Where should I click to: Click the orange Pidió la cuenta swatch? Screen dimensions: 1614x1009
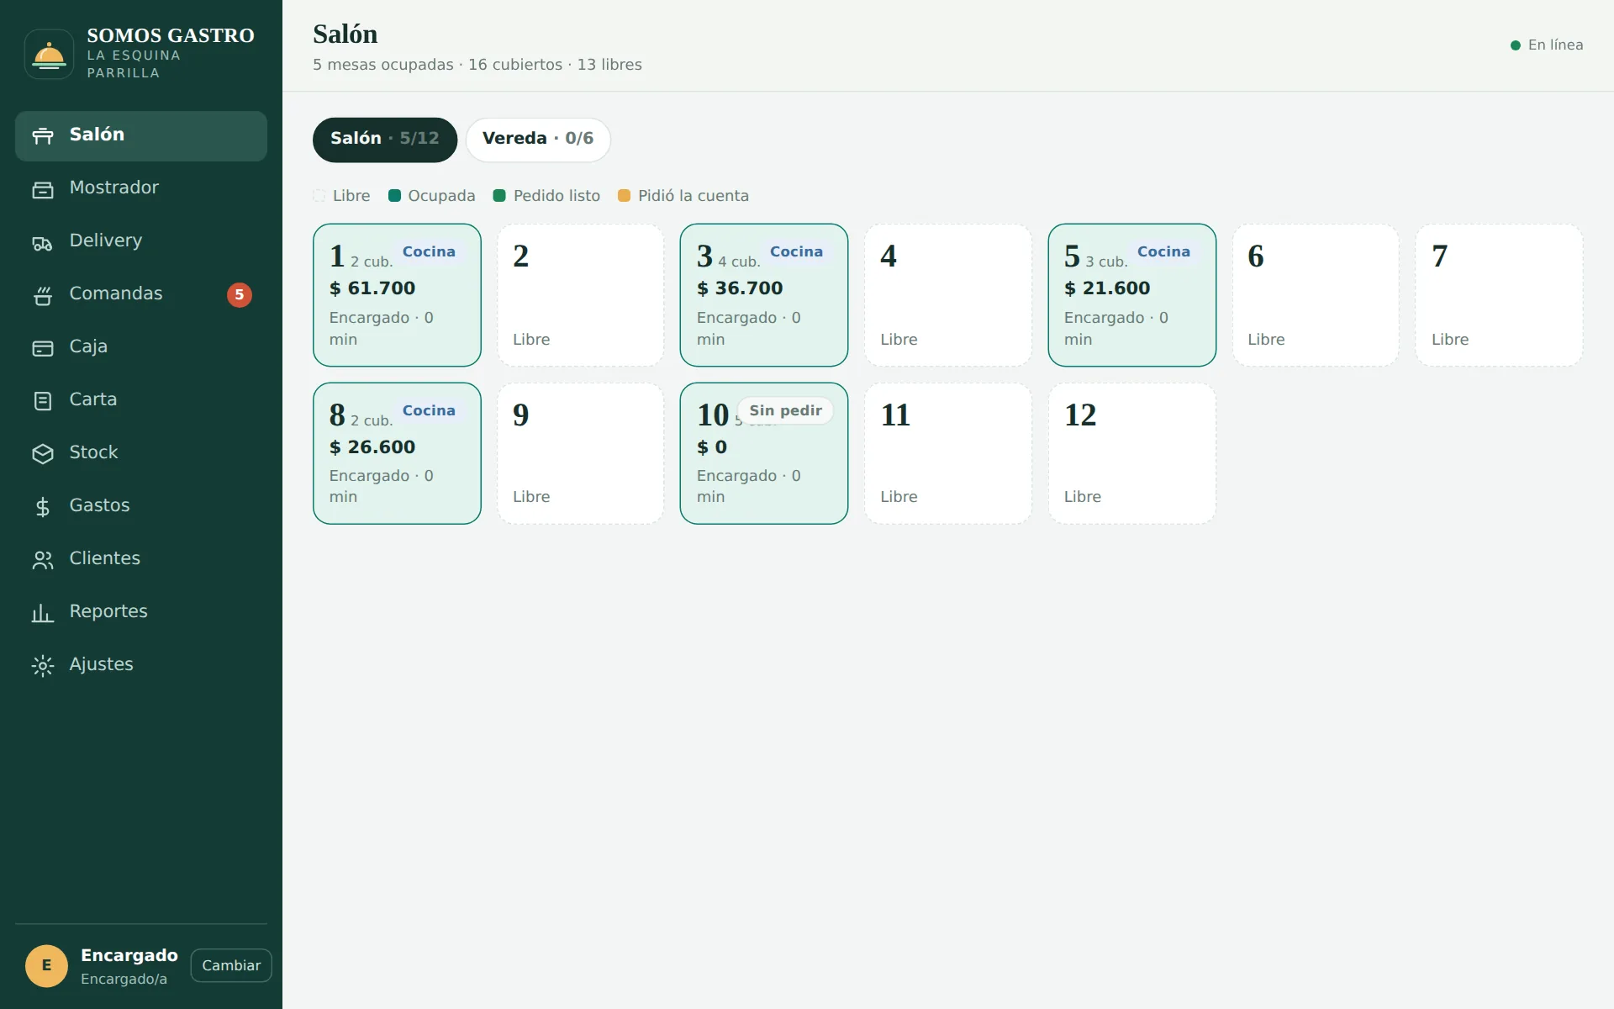coord(624,196)
